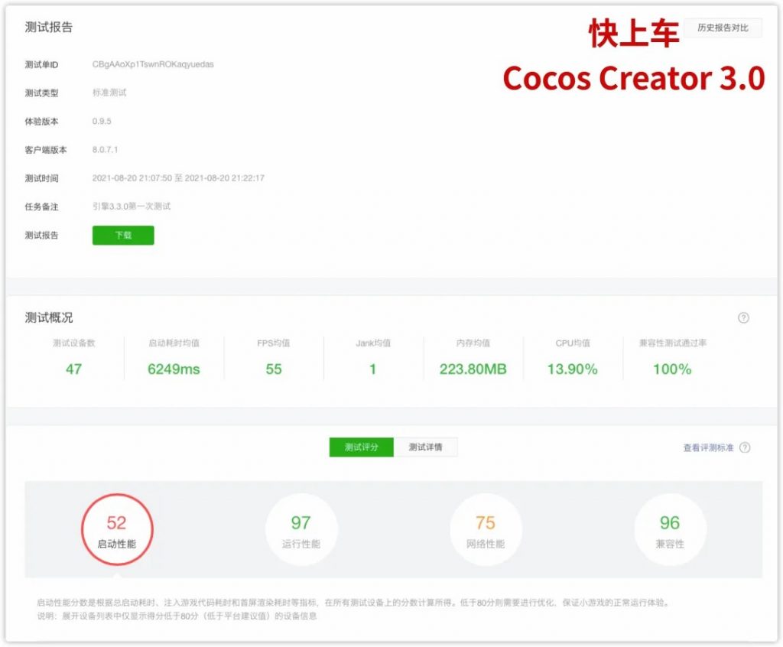Open the 历史报告对比 comparison
Viewport: 783px width, 647px height.
click(723, 28)
